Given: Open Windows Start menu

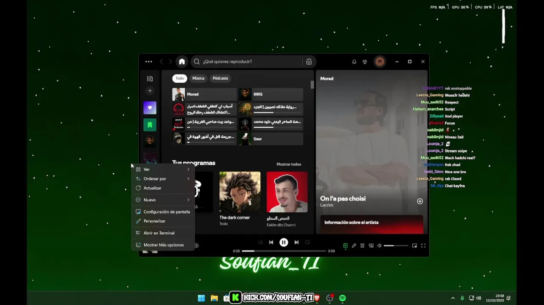Looking at the screenshot, I should tap(201, 298).
